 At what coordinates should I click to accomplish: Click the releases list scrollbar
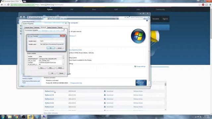165,96
